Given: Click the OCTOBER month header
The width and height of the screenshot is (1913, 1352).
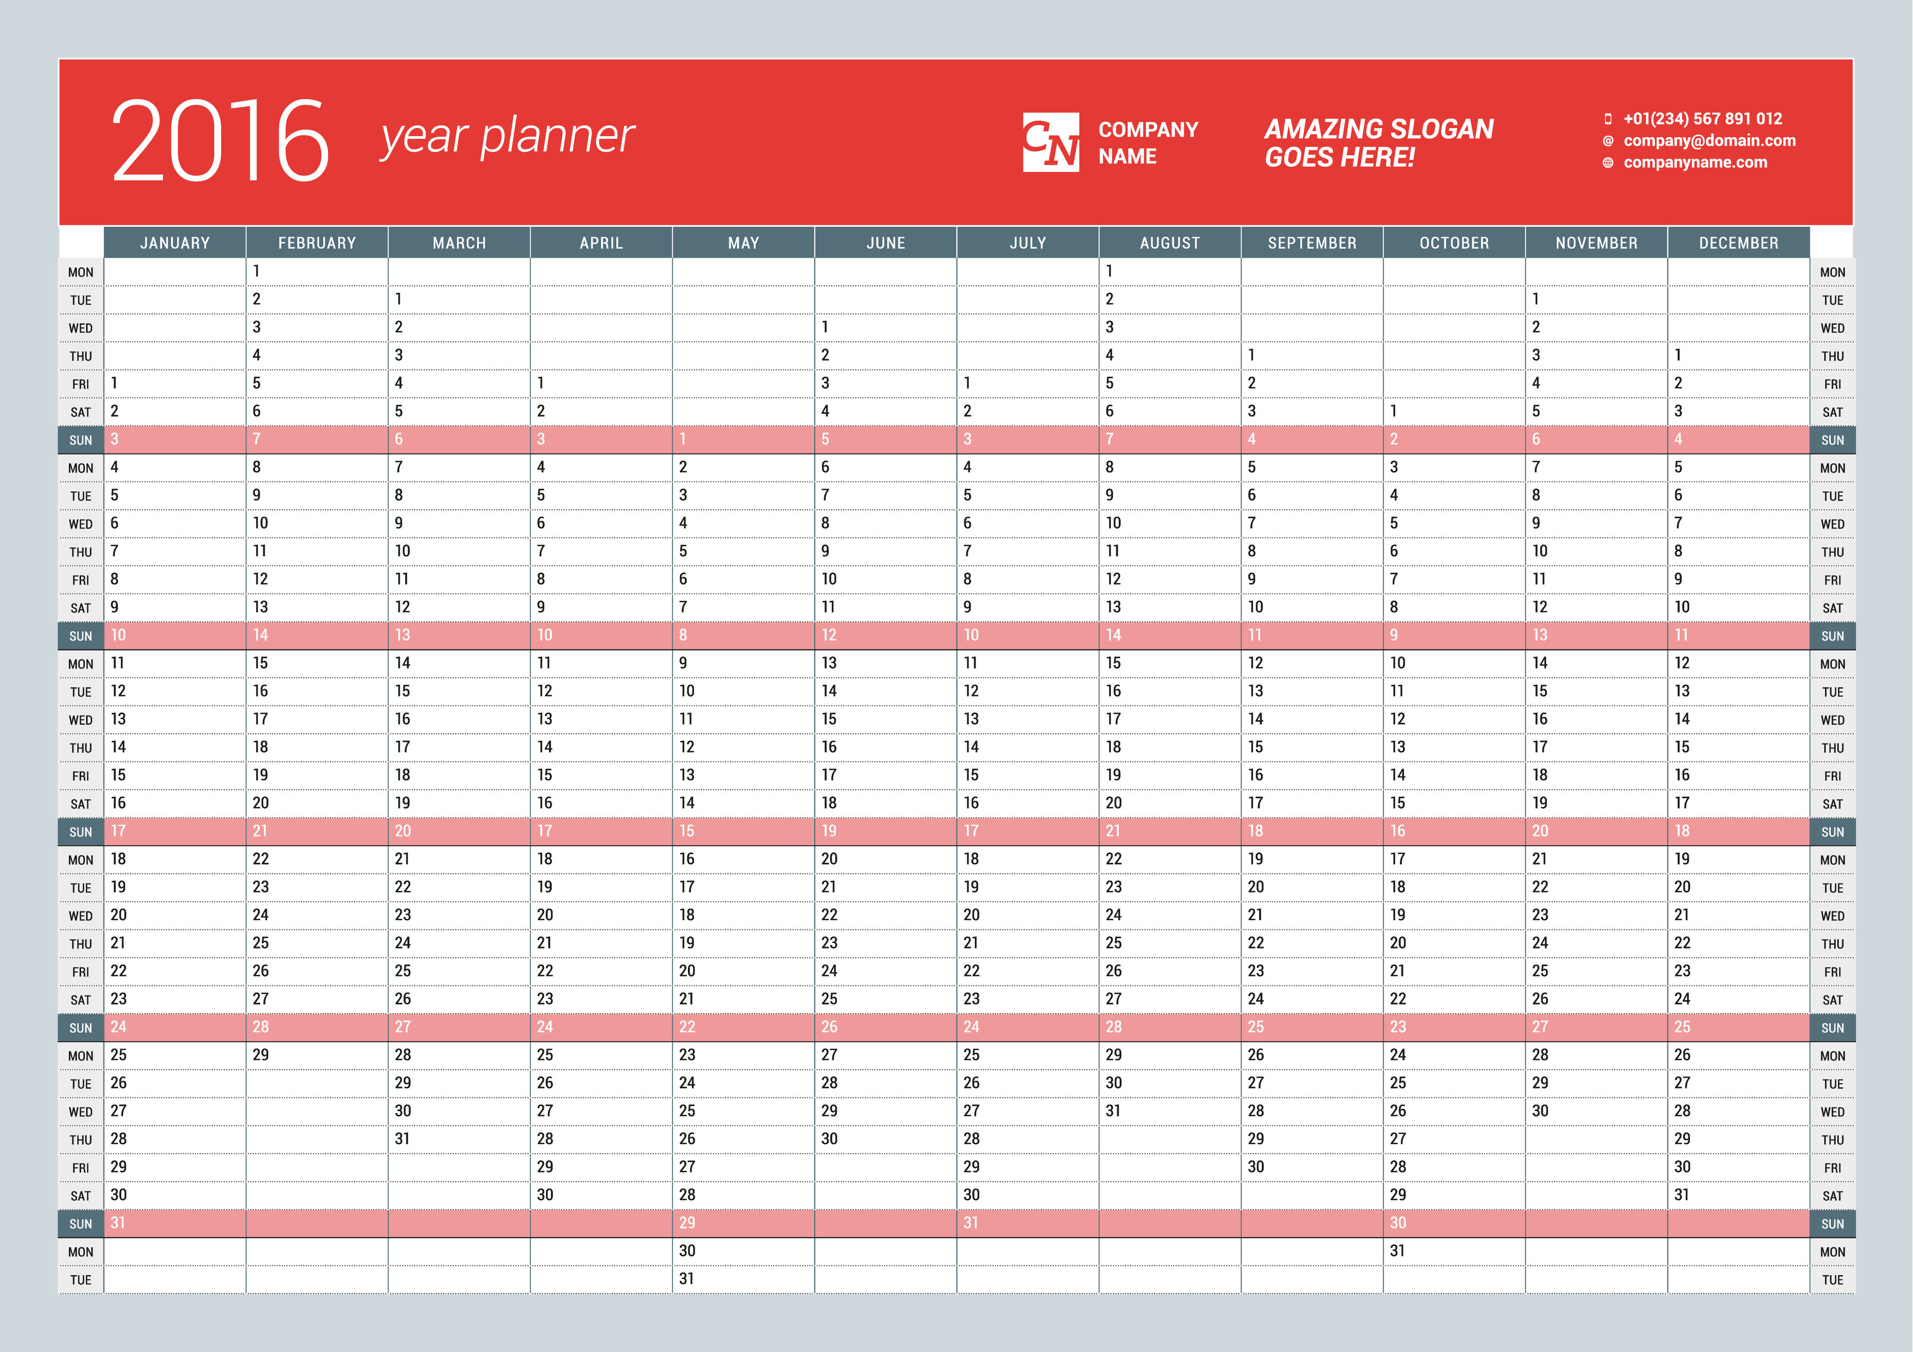Looking at the screenshot, I should tap(1455, 243).
